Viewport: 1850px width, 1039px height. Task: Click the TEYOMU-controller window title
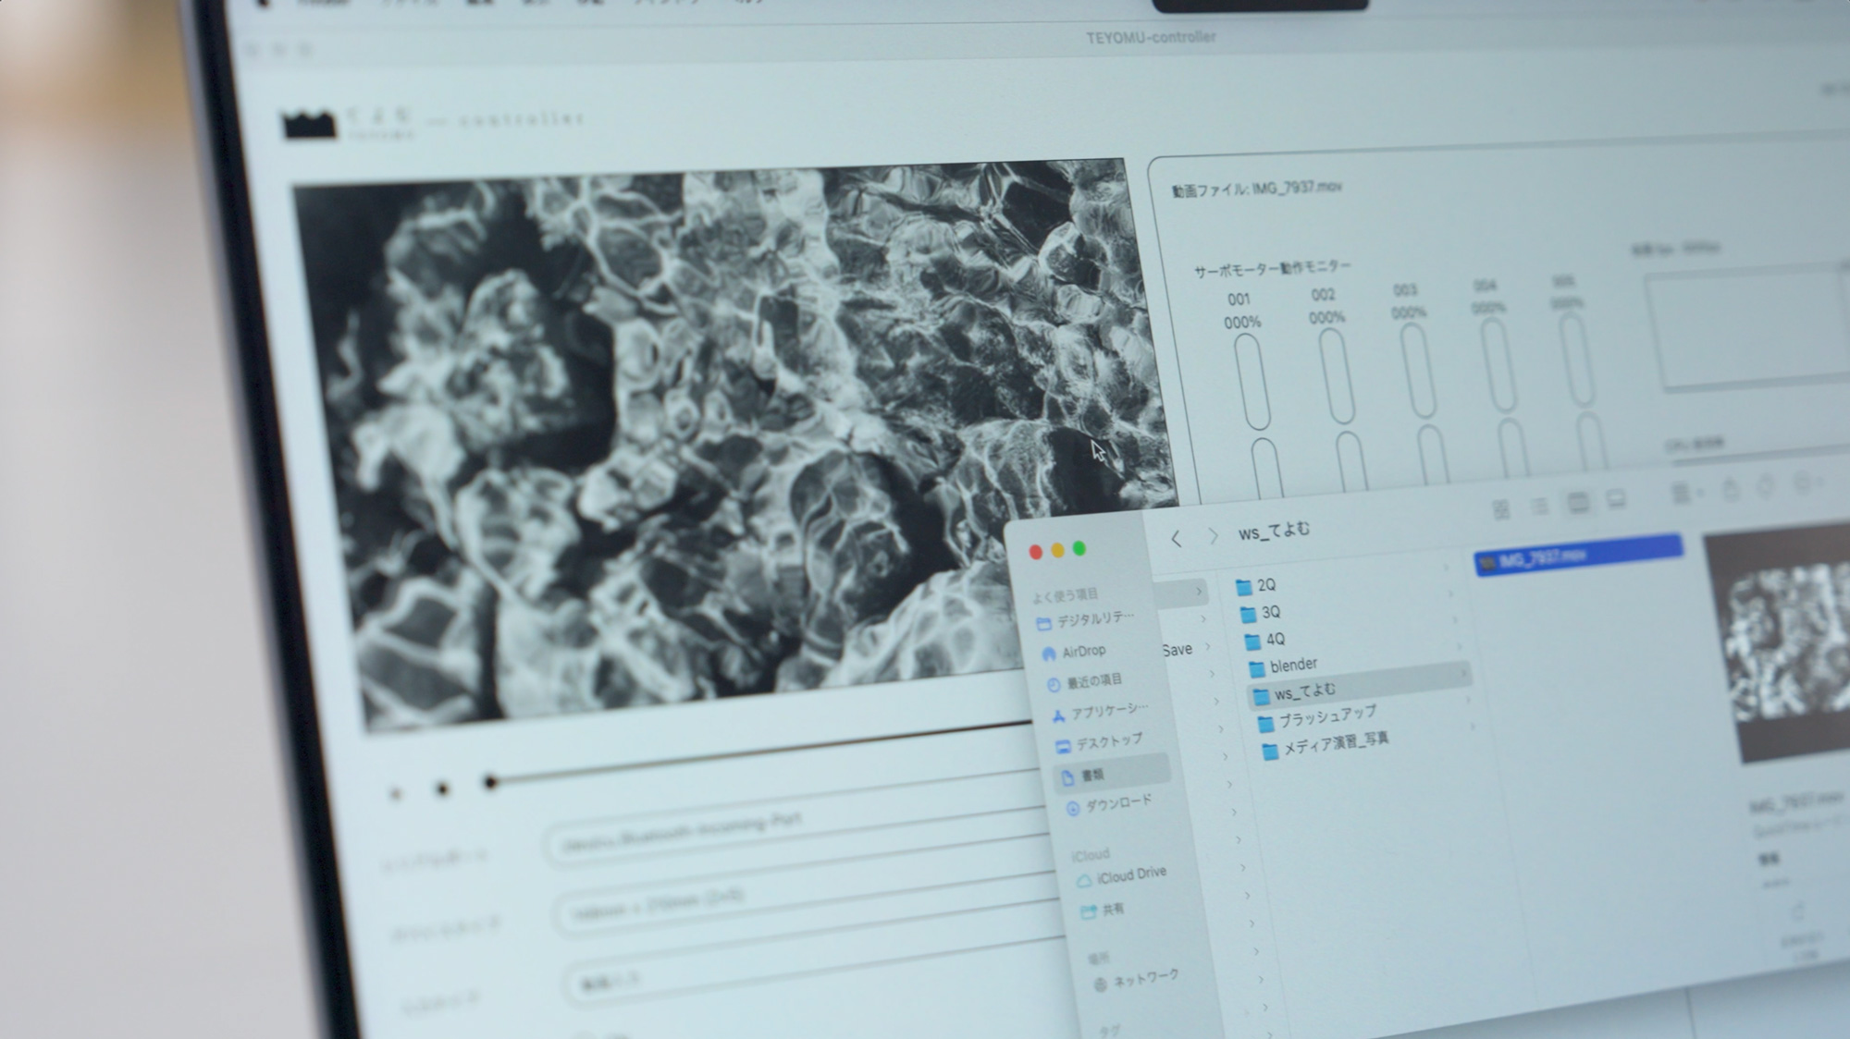coord(1151,38)
